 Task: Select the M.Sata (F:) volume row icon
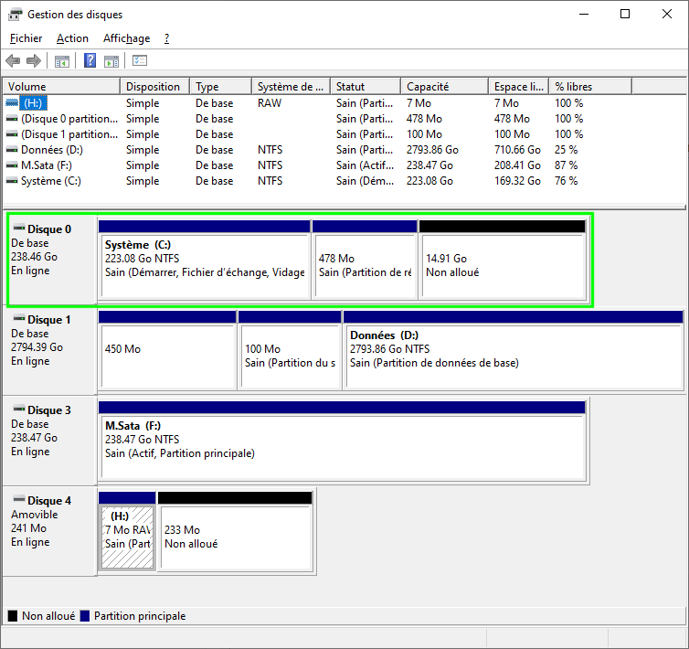tap(11, 165)
